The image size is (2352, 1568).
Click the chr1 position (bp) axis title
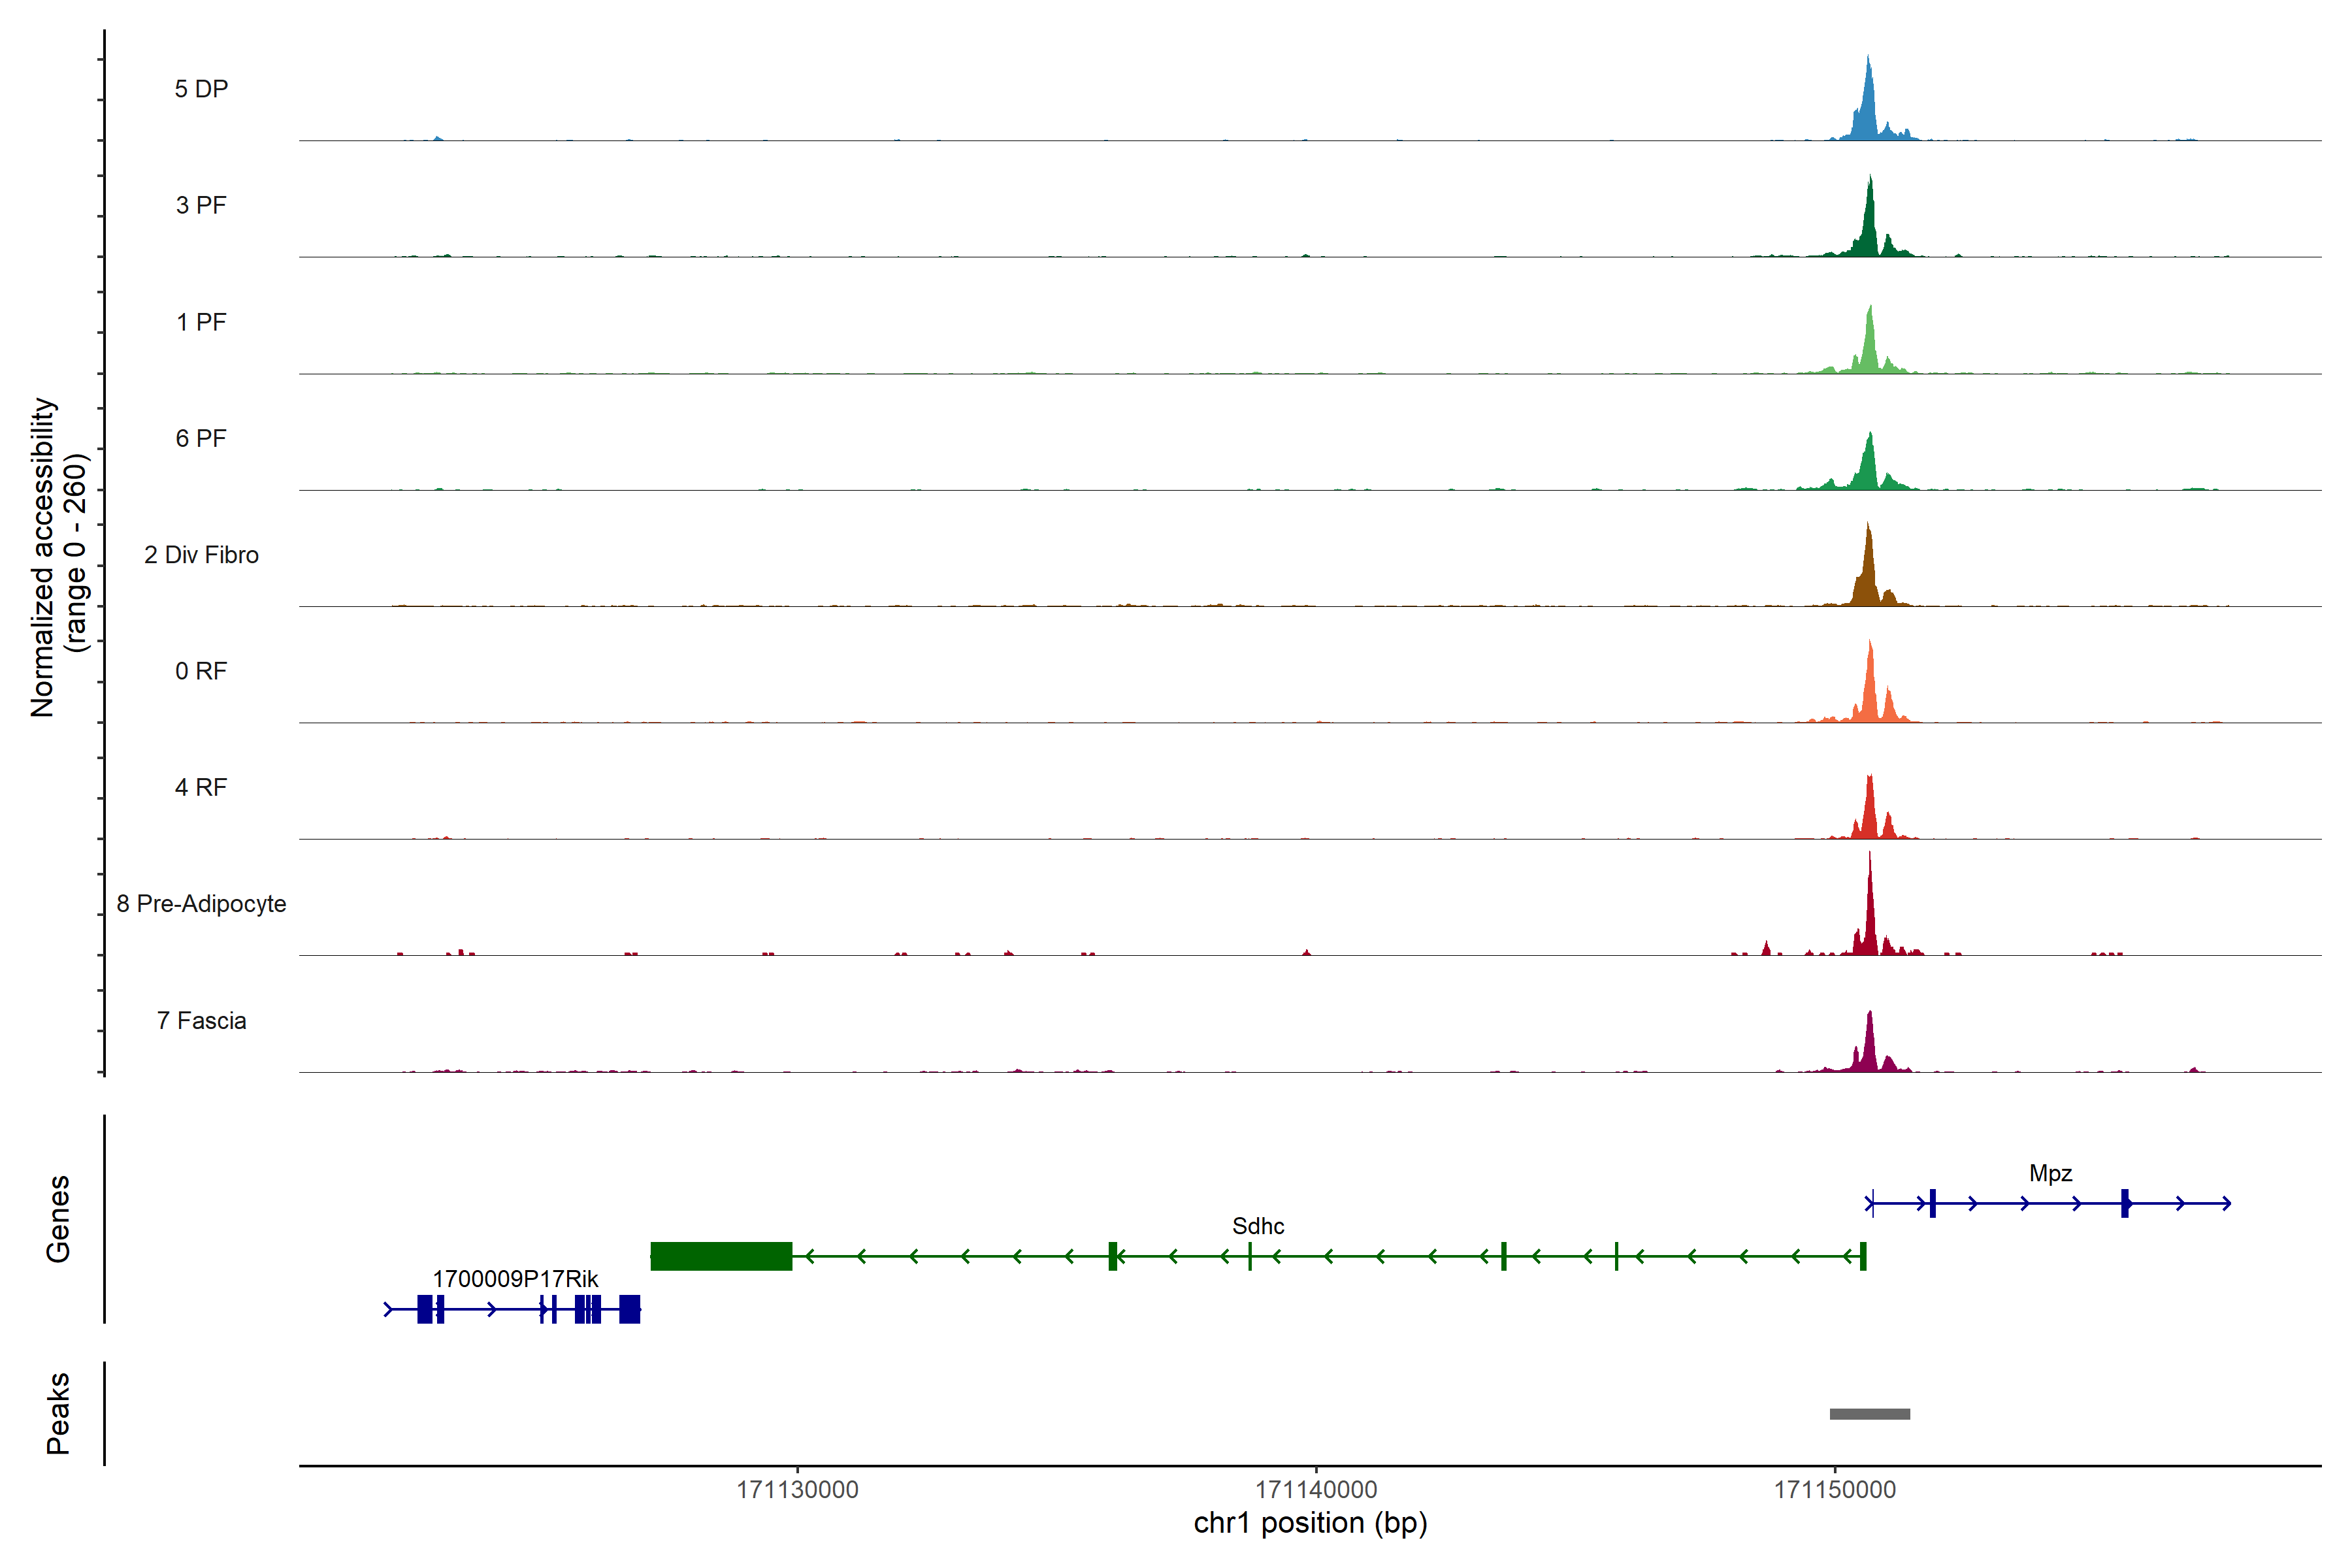point(1310,1523)
